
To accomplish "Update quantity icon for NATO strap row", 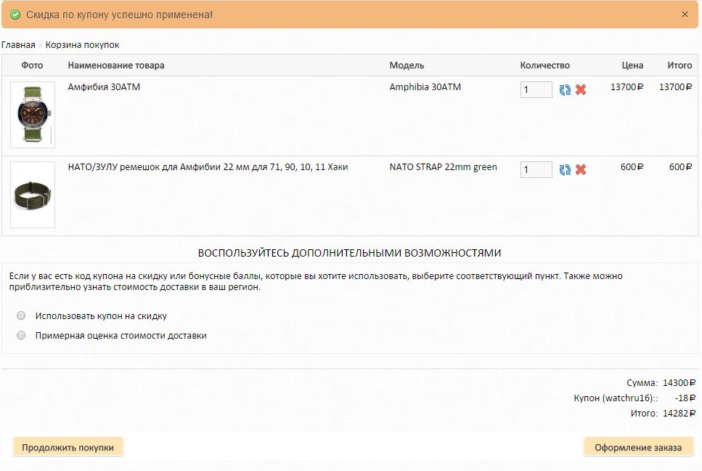I will (565, 170).
